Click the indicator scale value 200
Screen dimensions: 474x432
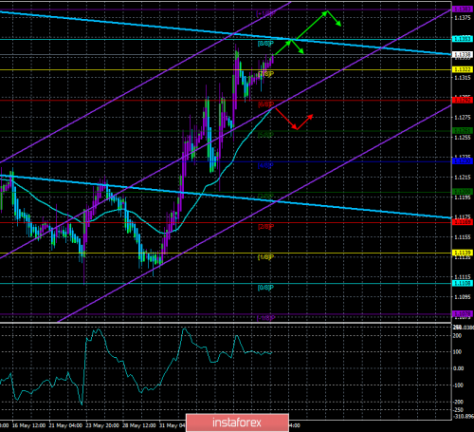pyautogui.click(x=457, y=336)
